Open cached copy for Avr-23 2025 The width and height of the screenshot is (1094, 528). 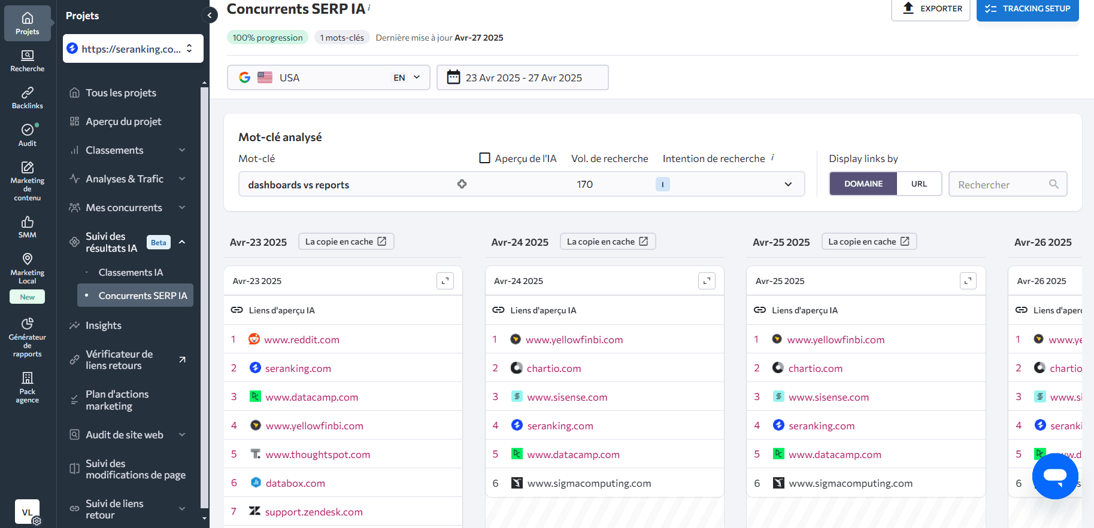click(346, 242)
